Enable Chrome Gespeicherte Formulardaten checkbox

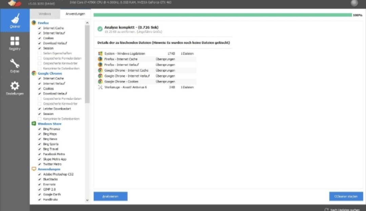coord(39,98)
